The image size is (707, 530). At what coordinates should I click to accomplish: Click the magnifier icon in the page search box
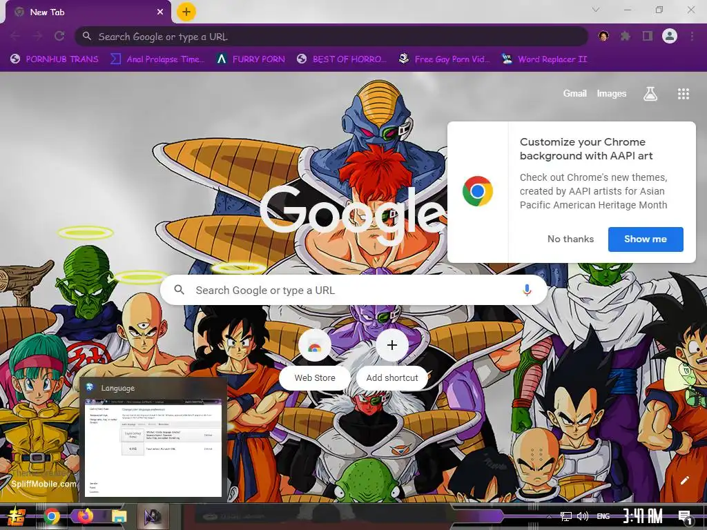[x=180, y=290]
